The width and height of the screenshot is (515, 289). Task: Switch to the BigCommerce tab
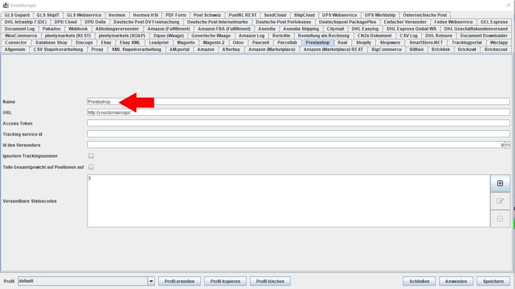click(387, 49)
